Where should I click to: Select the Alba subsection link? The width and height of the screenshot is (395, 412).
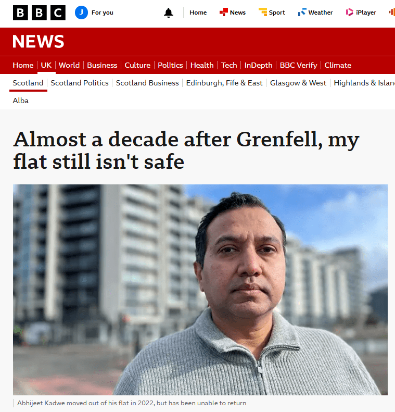(21, 101)
